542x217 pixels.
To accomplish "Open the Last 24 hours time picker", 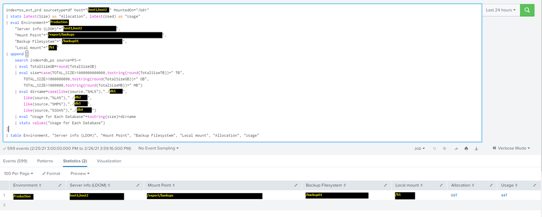I will click(500, 10).
